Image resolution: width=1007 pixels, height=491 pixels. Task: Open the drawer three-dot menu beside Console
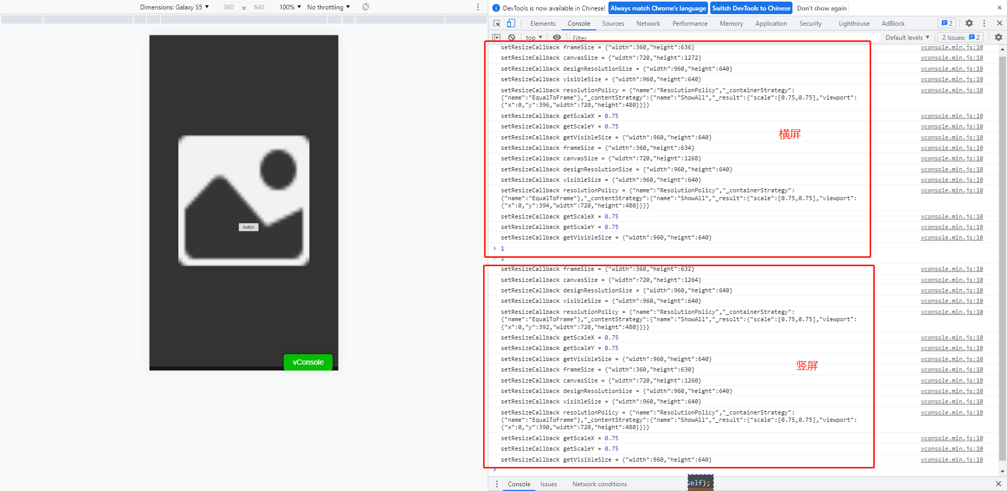[x=497, y=484]
